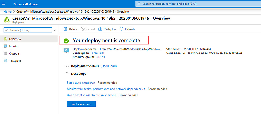This screenshot has height=114, width=261.
Task: Open the Free Trial subscription link
Action: 98,53
